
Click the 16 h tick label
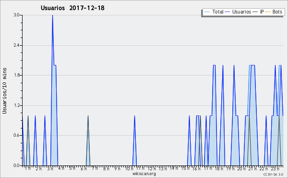[196, 169]
